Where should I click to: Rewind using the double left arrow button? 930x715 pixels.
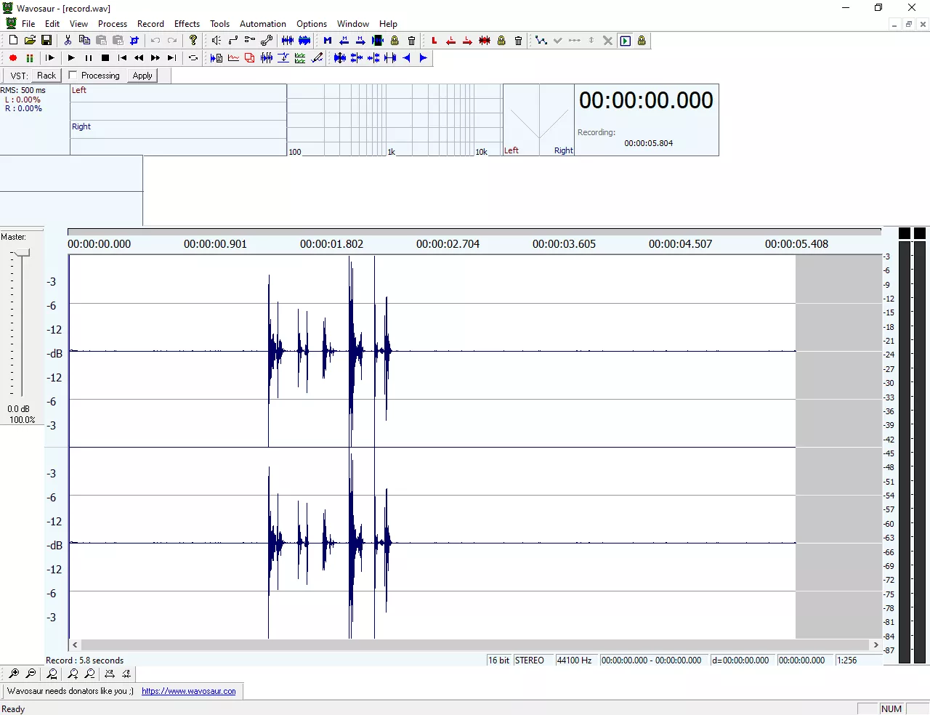tap(139, 58)
